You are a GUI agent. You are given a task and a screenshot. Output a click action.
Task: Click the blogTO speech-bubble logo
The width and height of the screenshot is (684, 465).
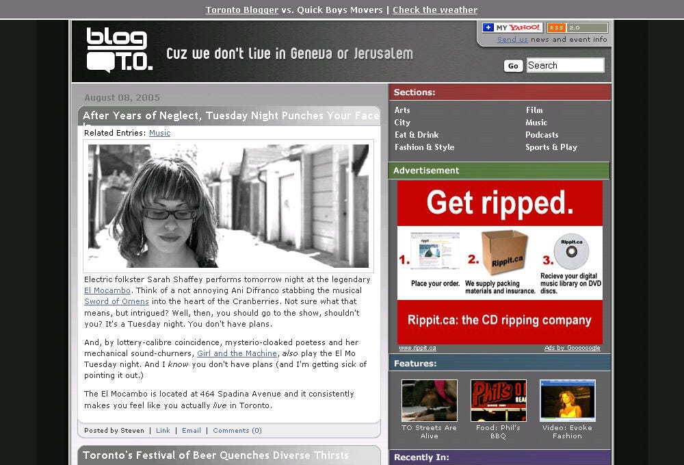[x=109, y=51]
